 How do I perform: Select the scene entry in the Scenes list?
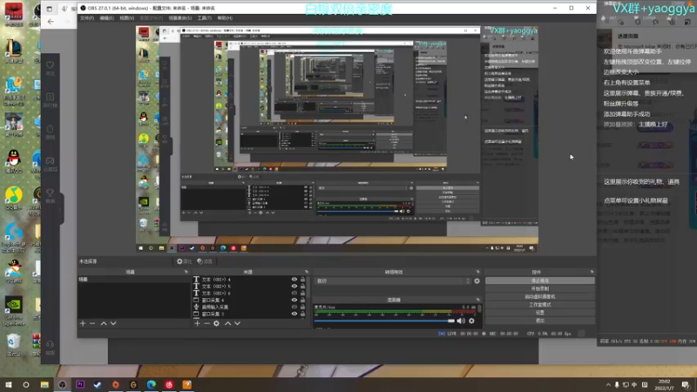pyautogui.click(x=133, y=280)
